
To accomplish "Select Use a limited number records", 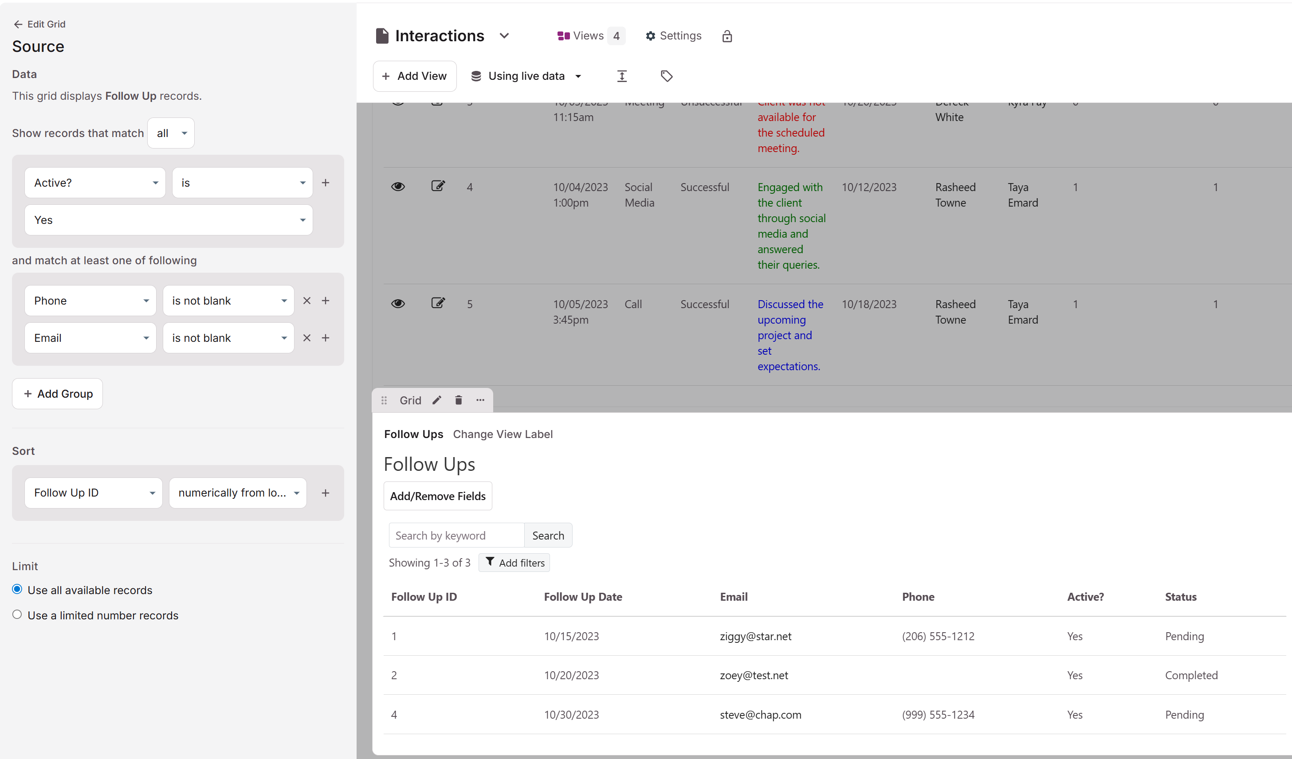I will tap(17, 614).
